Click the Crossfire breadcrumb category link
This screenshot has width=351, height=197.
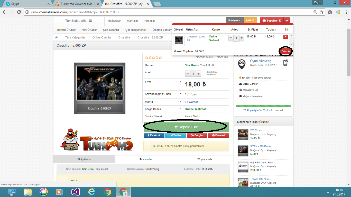(x=124, y=37)
